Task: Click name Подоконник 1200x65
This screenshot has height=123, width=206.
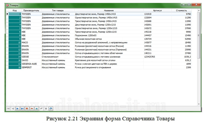Action: coord(109,35)
